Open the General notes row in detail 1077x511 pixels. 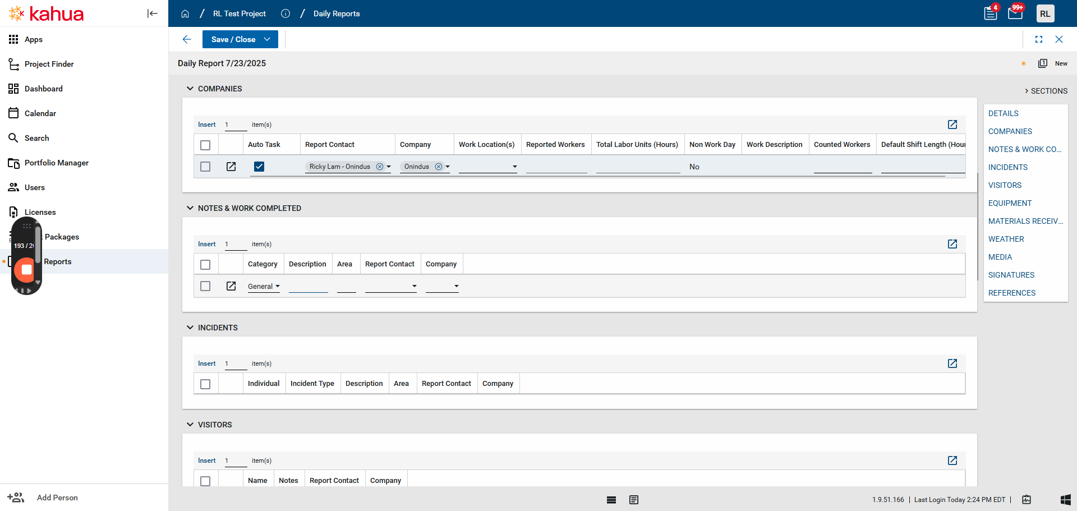231,286
